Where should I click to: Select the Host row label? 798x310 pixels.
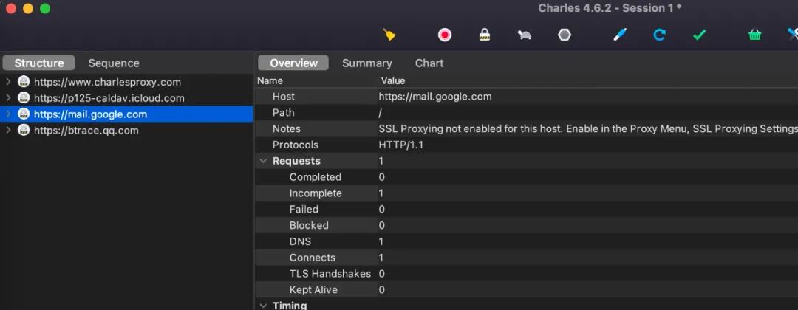284,97
